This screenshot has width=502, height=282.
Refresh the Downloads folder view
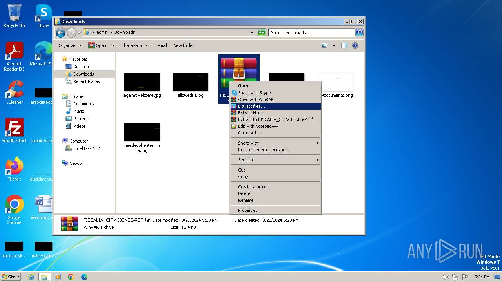coord(262,33)
